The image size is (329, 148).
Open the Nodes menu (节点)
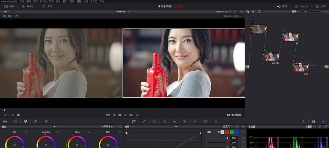tap(85, 1)
